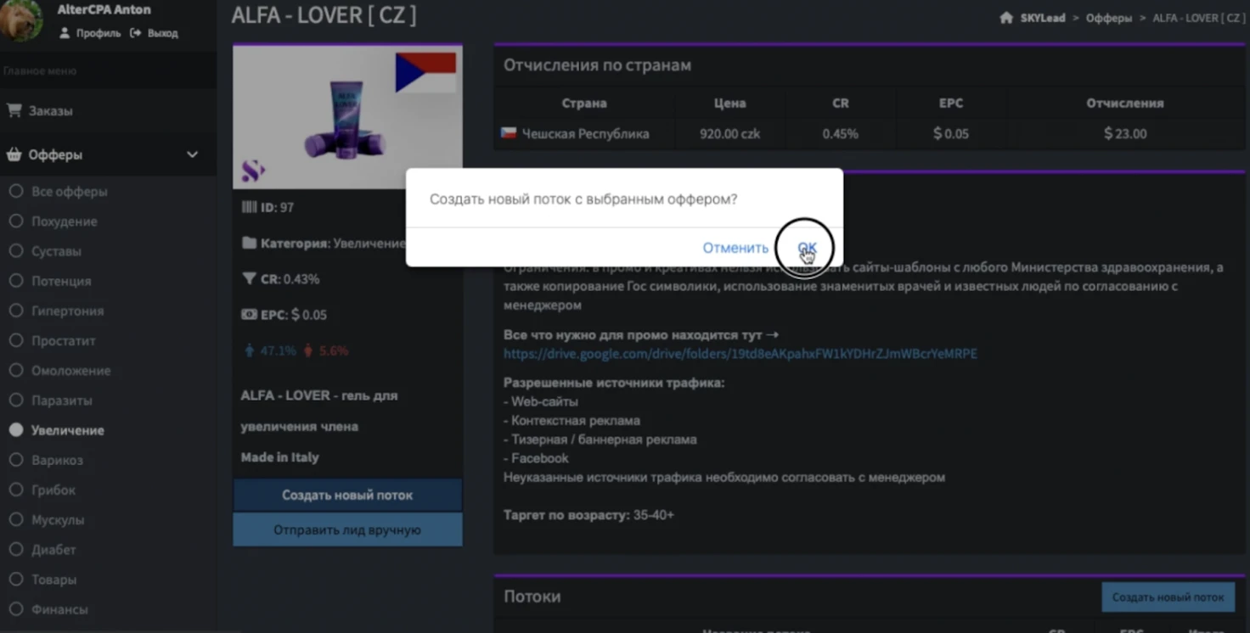
Task: Click Отменить in the dialog
Action: [x=735, y=248]
